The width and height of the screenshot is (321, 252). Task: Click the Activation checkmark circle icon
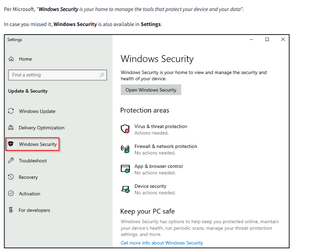click(x=11, y=194)
